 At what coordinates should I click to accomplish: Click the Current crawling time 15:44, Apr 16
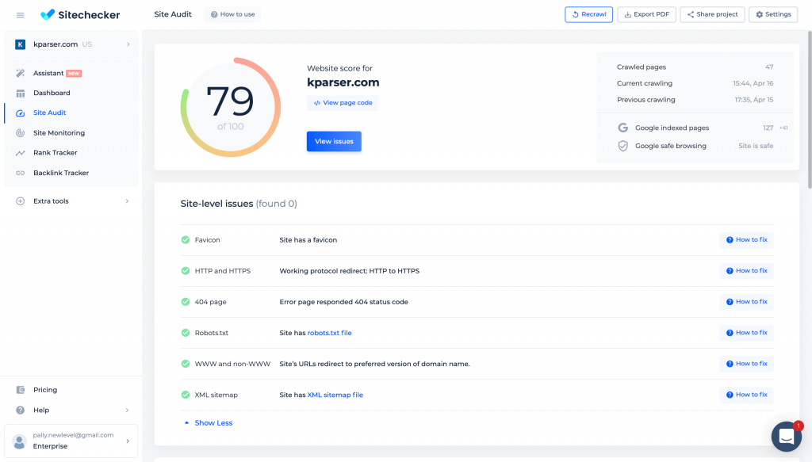pyautogui.click(x=753, y=83)
